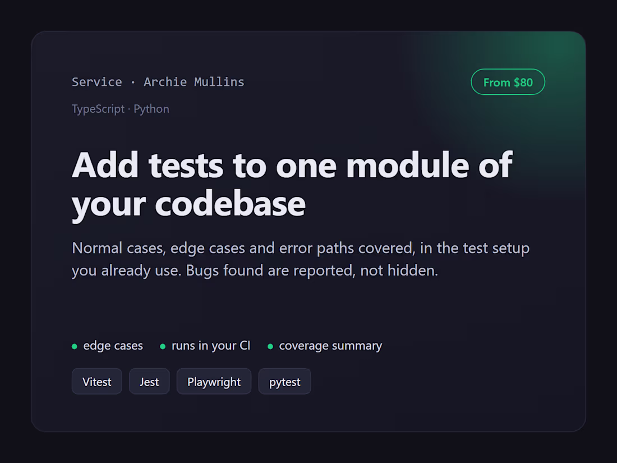Click the 'TypeScript · Python' subtitle
This screenshot has height=463, width=617.
[121, 109]
